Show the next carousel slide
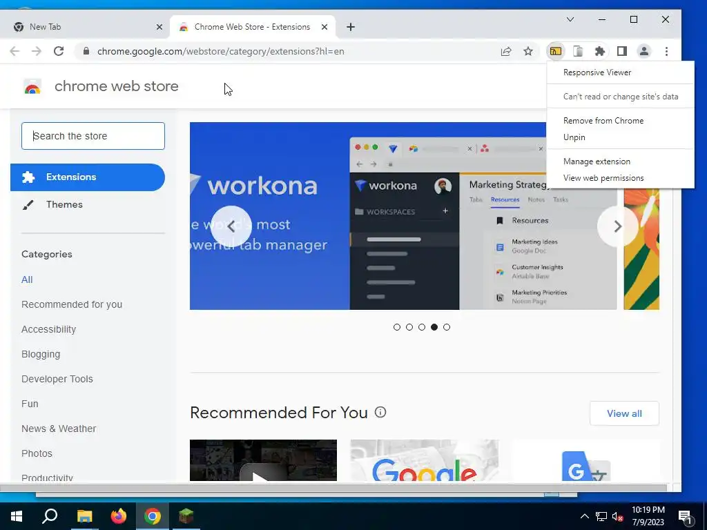Image resolution: width=707 pixels, height=530 pixels. (617, 226)
